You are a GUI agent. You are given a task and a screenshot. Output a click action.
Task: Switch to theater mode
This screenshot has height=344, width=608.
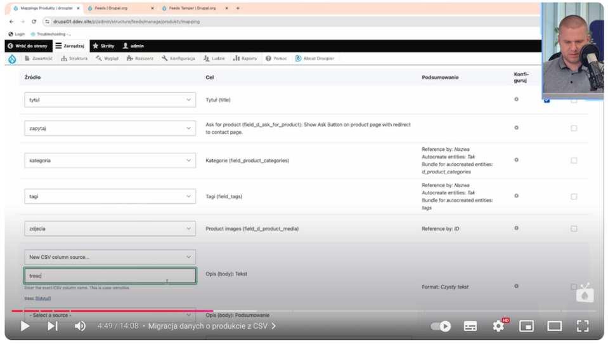click(555, 326)
